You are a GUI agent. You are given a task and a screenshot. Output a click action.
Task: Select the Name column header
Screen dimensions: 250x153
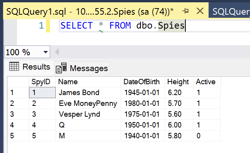click(88, 82)
